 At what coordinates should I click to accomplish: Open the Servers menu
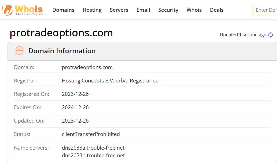click(119, 10)
